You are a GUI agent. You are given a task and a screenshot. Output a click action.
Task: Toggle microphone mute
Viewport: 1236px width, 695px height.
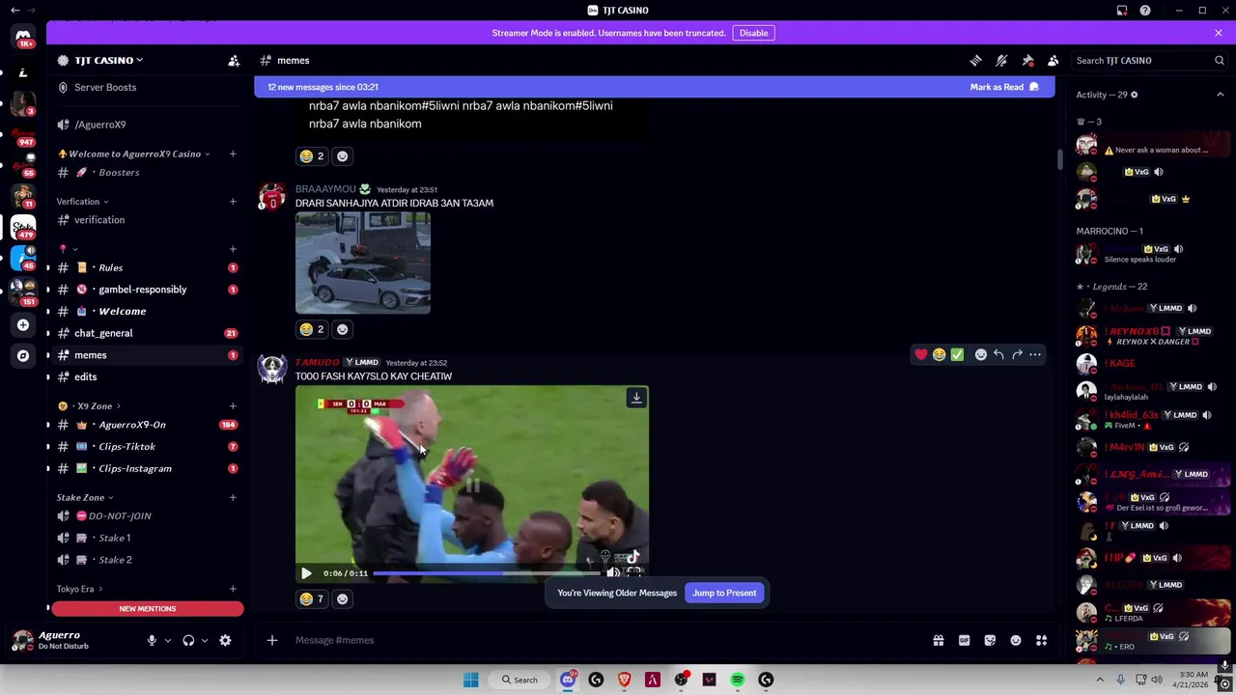[x=152, y=640]
